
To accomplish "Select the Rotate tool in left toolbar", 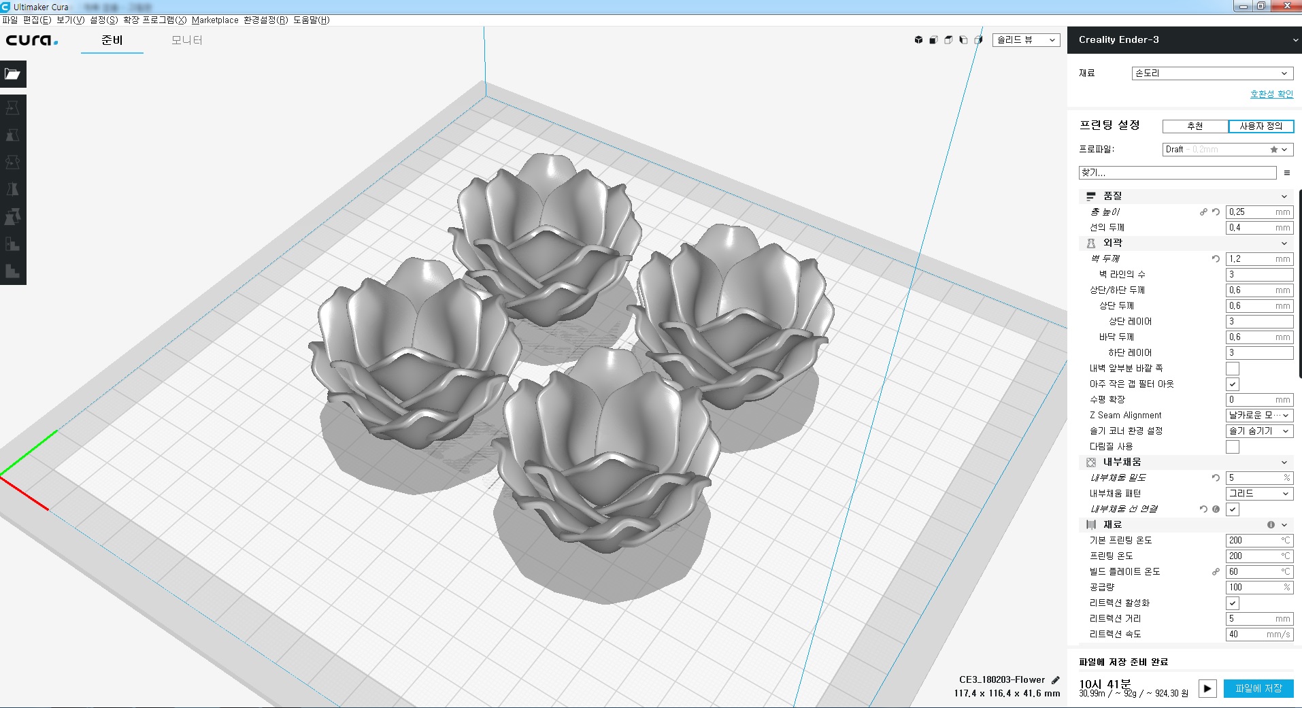I will point(13,162).
